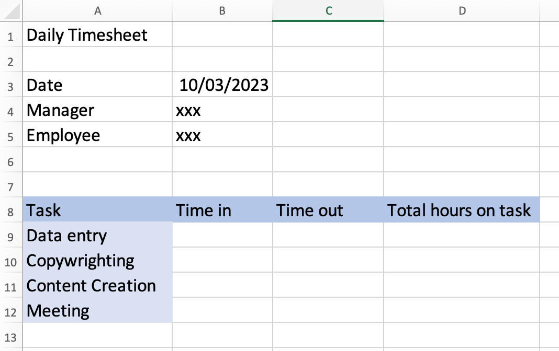Select column A header
This screenshot has height=351, width=559.
pyautogui.click(x=98, y=10)
